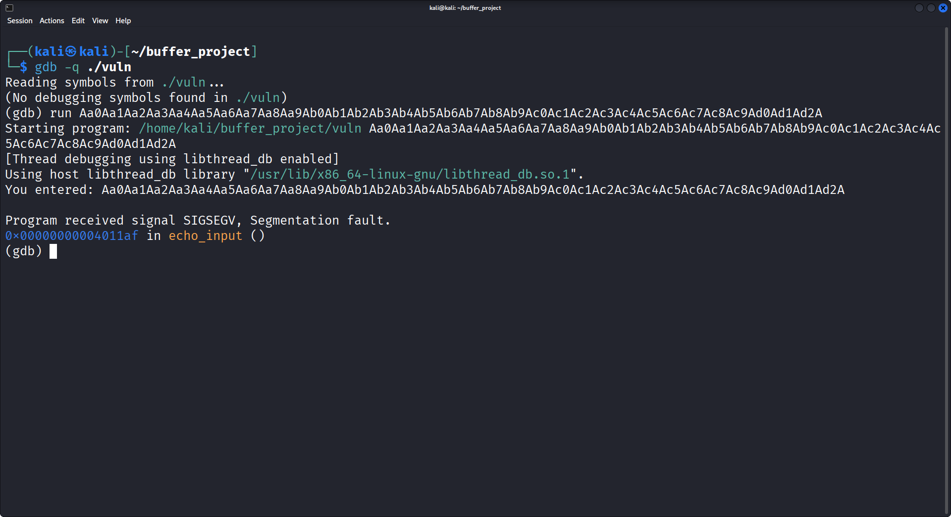This screenshot has height=517, width=951.
Task: Open the Actions menu
Action: pyautogui.click(x=51, y=21)
